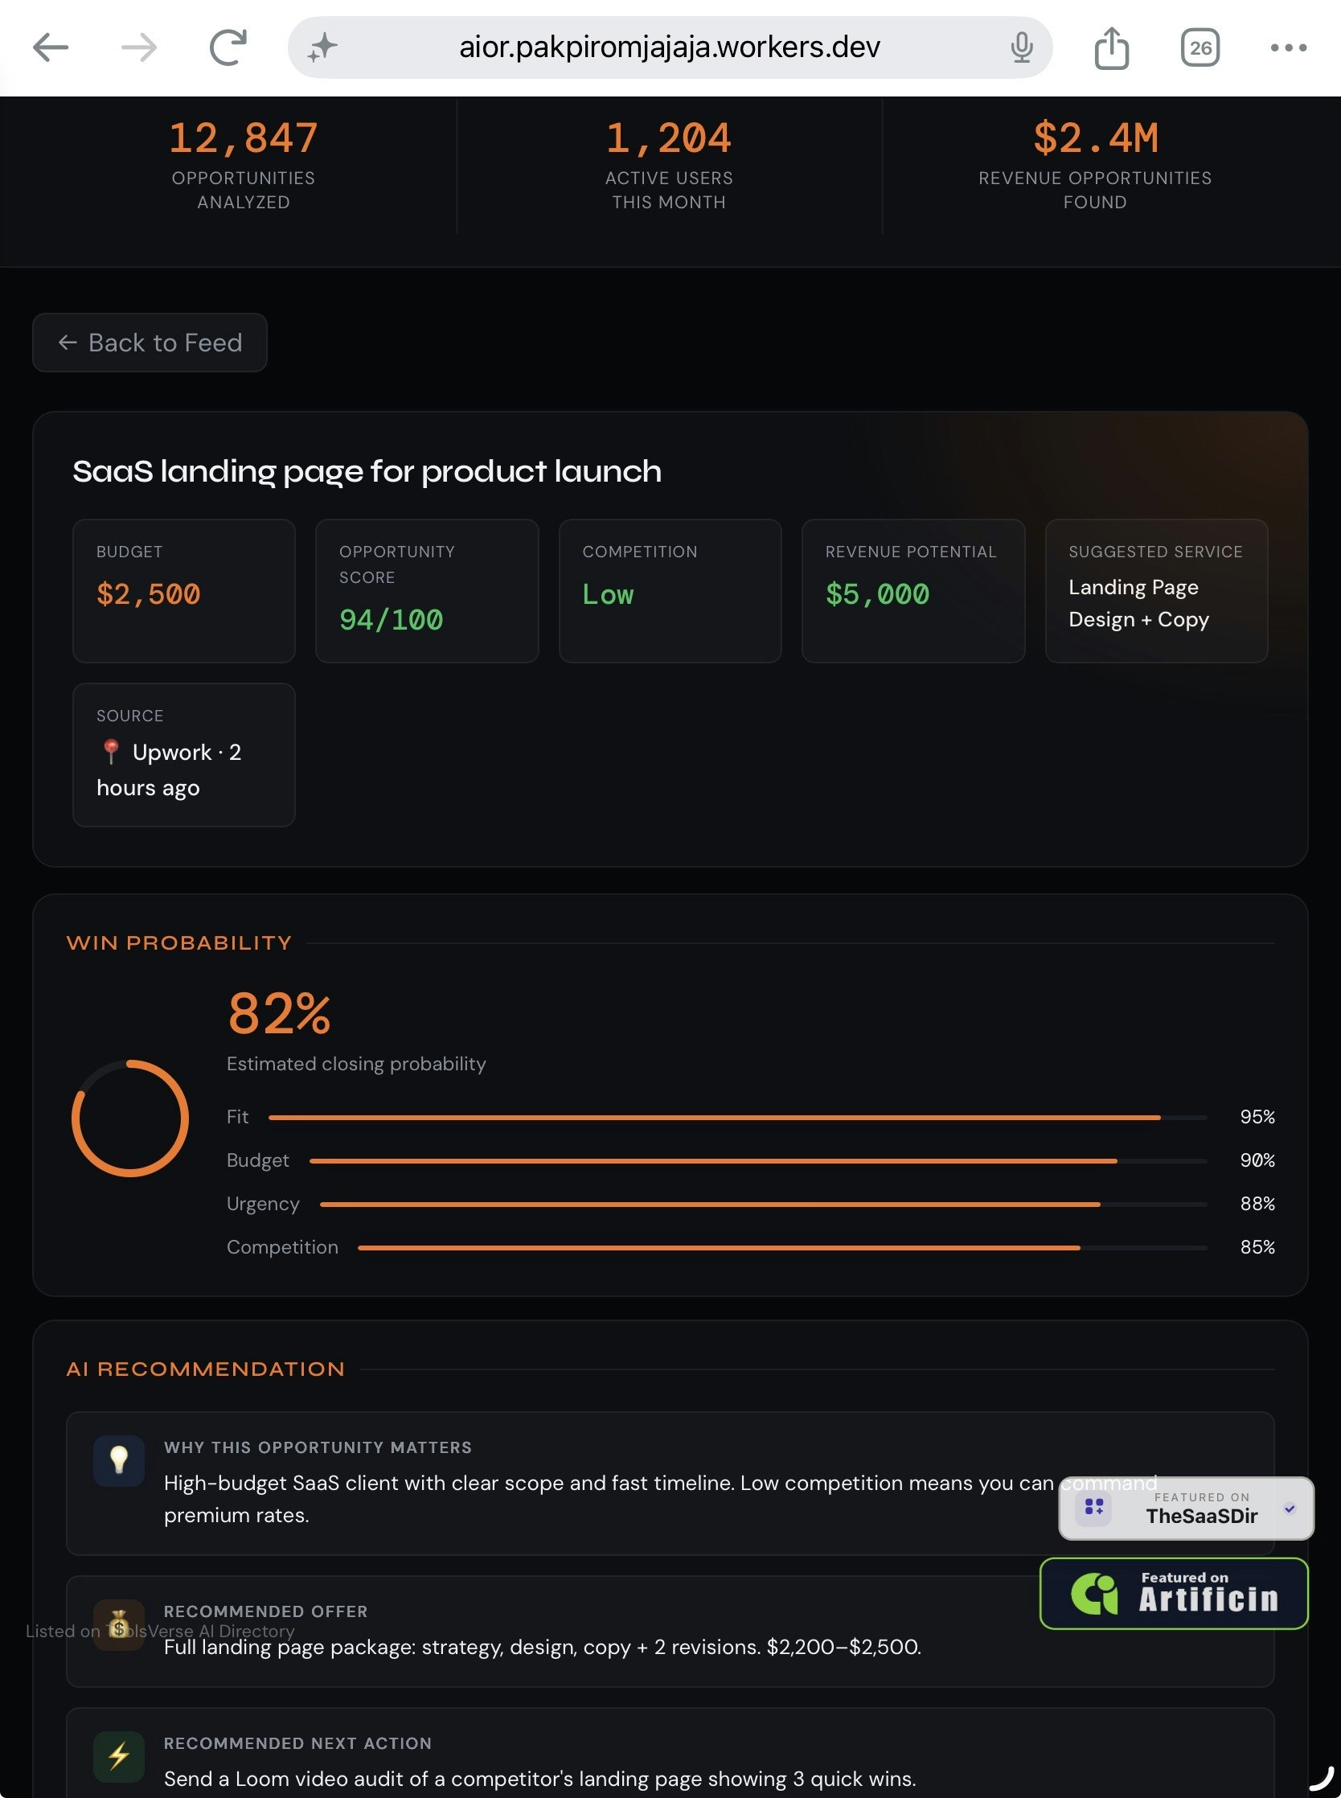The height and width of the screenshot is (1798, 1341).
Task: Select the Source Upwork card
Action: 183,755
